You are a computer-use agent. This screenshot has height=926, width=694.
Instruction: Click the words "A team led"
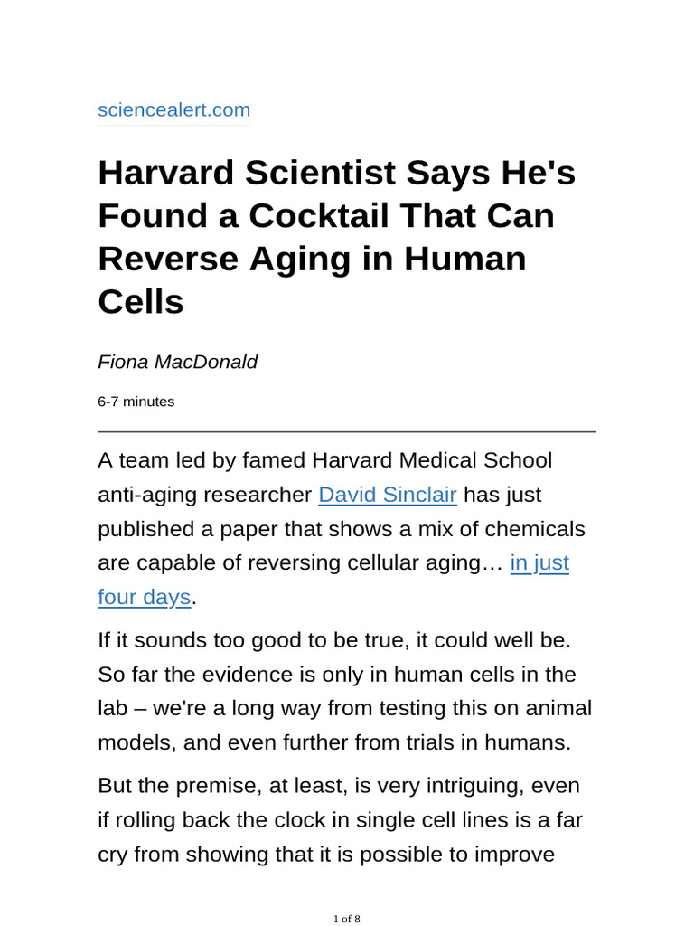pos(145,460)
